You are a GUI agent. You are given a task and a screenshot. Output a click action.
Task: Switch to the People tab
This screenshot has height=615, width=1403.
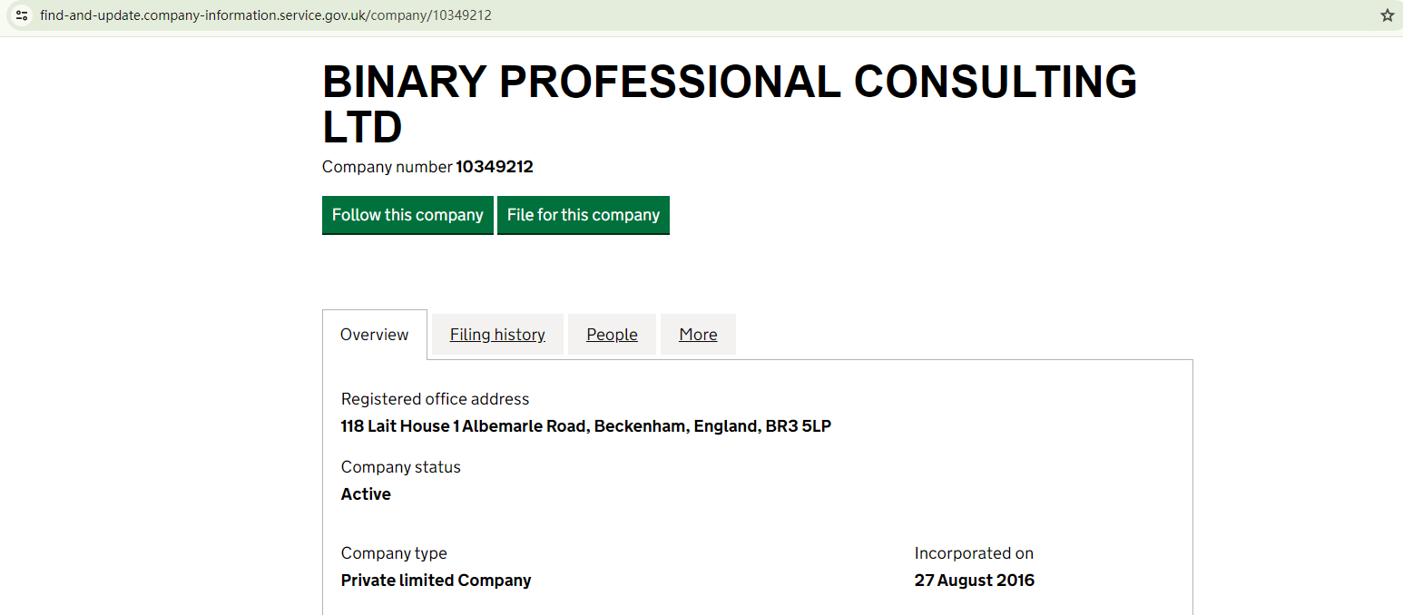(612, 335)
